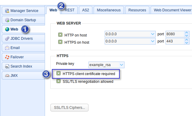This screenshot has width=192, height=116.
Task: Click the SSL/TLS Ciphers button
Action: point(69,108)
